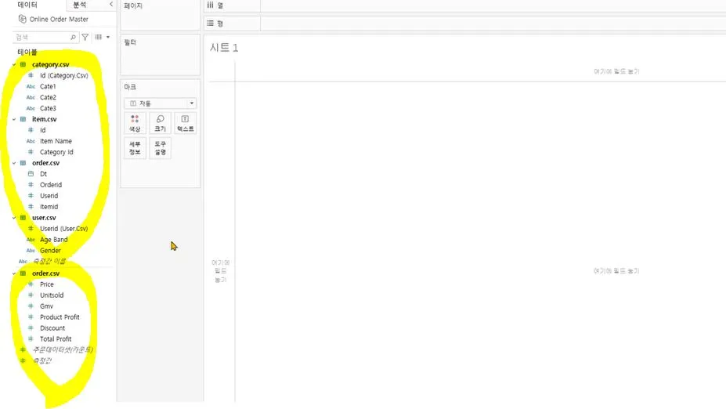
Task: Click the search magnifier icon
Action: (x=73, y=37)
